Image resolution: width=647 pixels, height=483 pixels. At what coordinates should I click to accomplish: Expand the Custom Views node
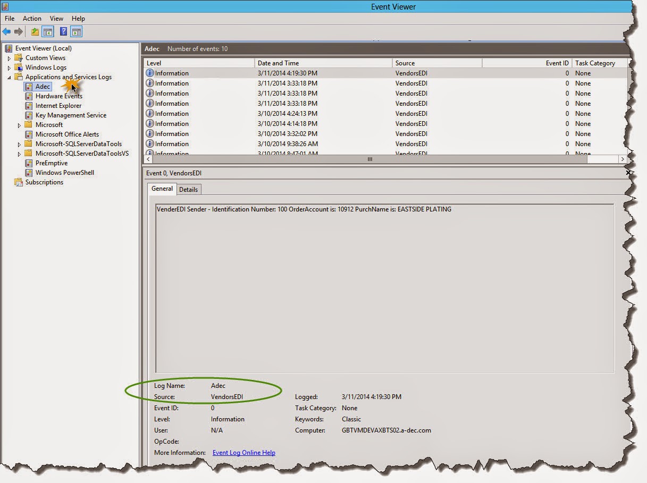[x=9, y=58]
